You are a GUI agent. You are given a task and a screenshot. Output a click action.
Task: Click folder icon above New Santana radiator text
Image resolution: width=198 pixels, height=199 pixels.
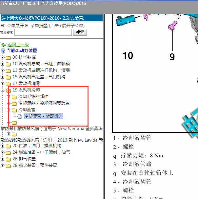[x=14, y=123]
